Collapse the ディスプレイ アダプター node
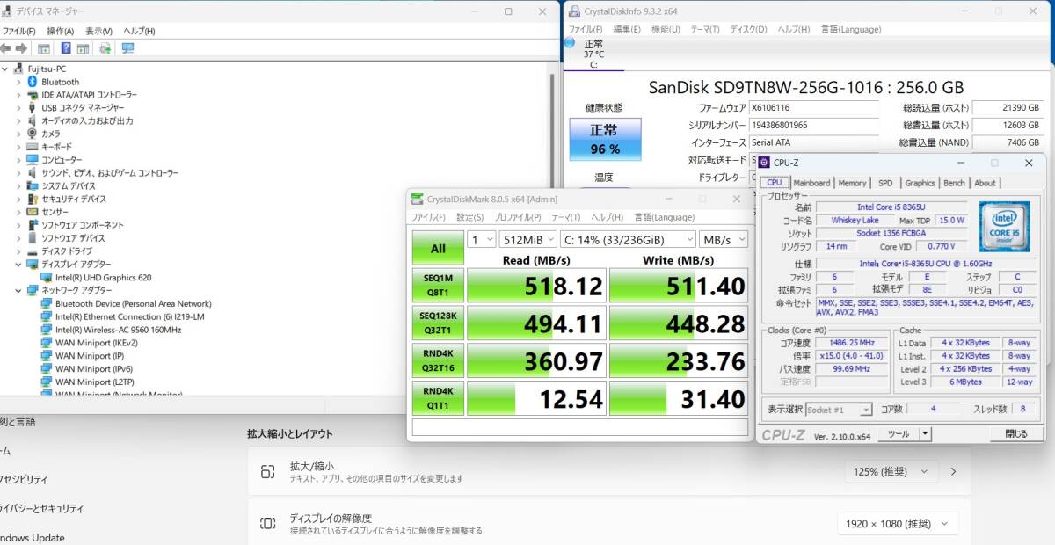1055x545 pixels. (x=18, y=264)
